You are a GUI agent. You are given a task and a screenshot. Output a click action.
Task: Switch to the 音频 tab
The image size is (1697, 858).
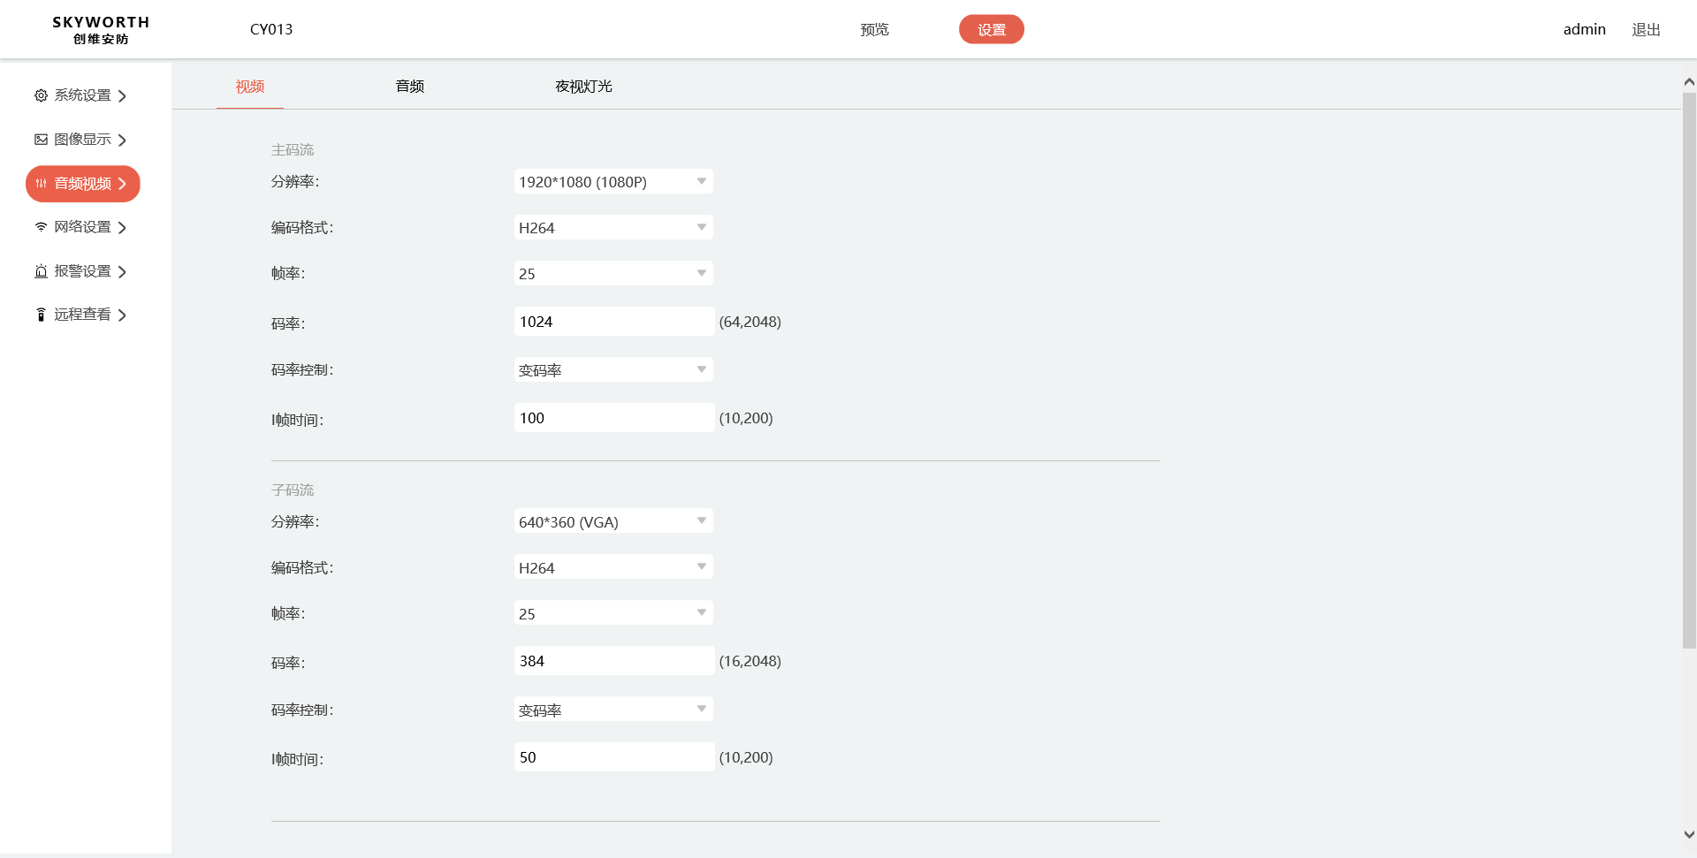coord(410,87)
